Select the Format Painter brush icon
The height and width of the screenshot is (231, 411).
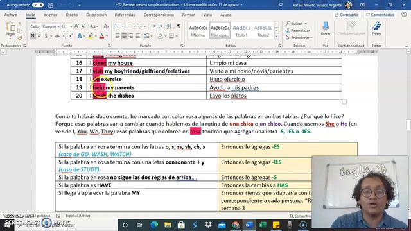(20, 38)
